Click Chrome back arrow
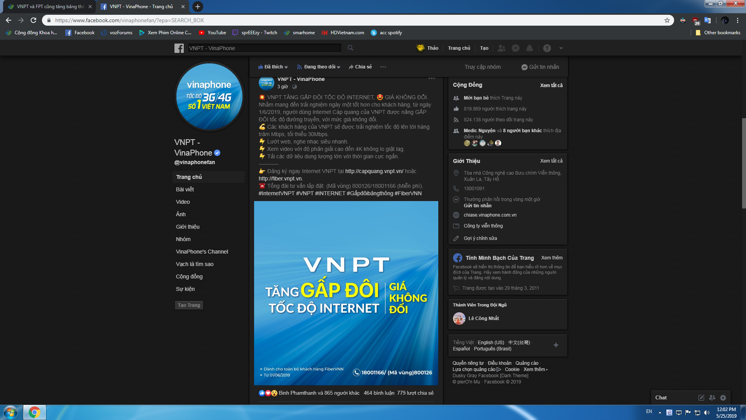 (x=9, y=20)
